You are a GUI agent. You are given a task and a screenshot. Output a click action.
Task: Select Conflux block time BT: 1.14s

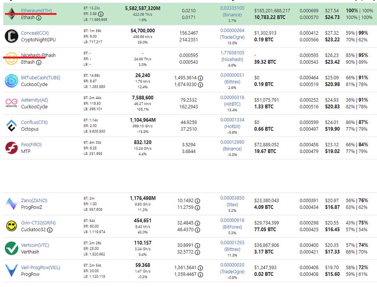point(91,120)
